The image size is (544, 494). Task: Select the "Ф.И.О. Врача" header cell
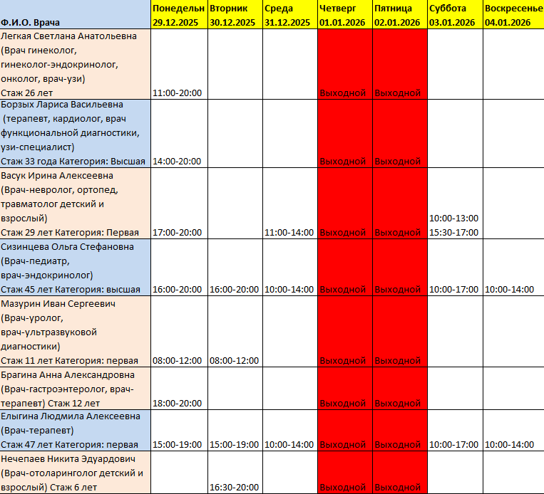coord(75,15)
